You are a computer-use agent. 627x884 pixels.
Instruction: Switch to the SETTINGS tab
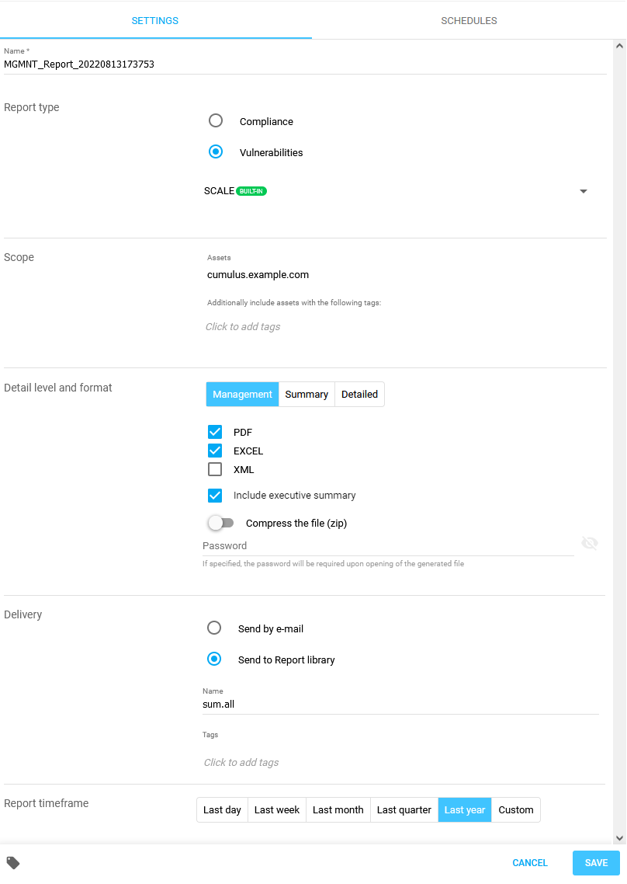point(154,21)
